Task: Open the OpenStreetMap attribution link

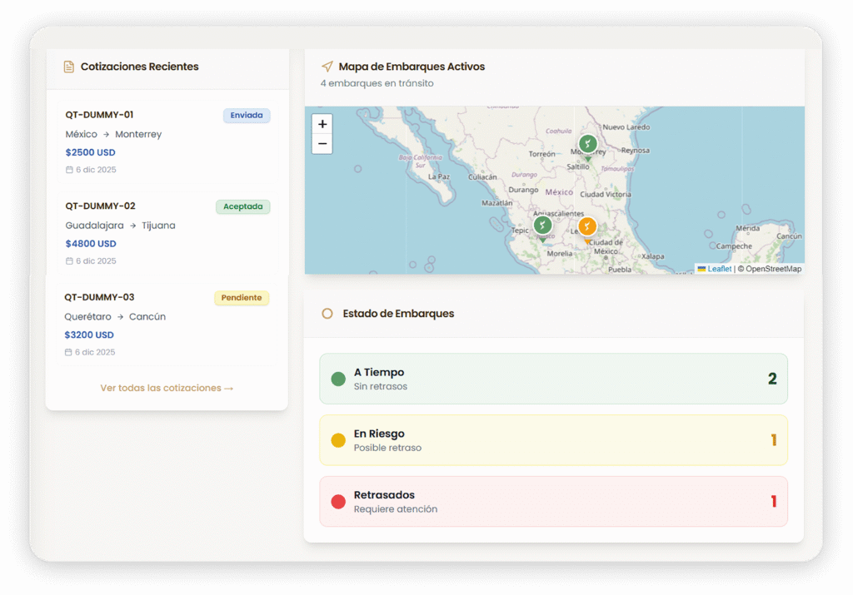Action: click(x=773, y=269)
